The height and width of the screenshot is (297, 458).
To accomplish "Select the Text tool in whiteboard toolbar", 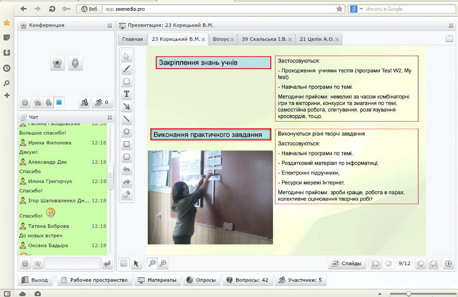I will point(127,94).
